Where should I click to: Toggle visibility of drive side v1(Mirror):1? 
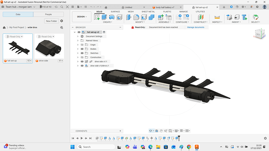[x=82, y=66]
